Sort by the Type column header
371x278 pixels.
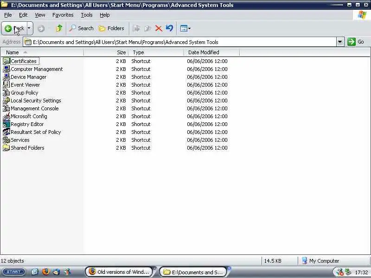pos(156,52)
